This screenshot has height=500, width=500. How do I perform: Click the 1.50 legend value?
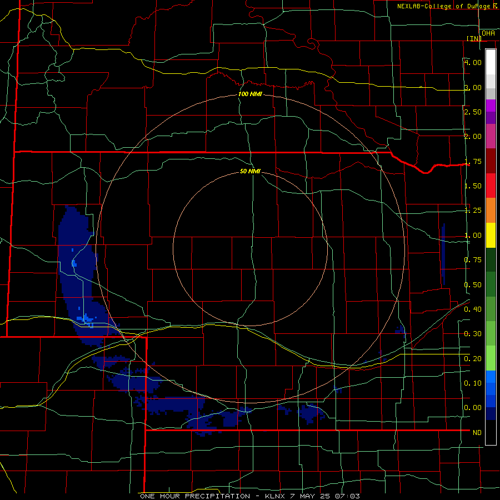pos(473,186)
